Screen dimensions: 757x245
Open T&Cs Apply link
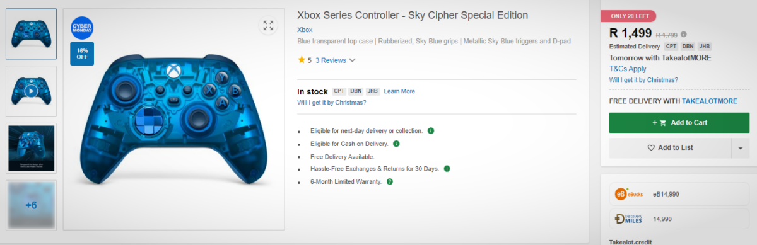628,69
